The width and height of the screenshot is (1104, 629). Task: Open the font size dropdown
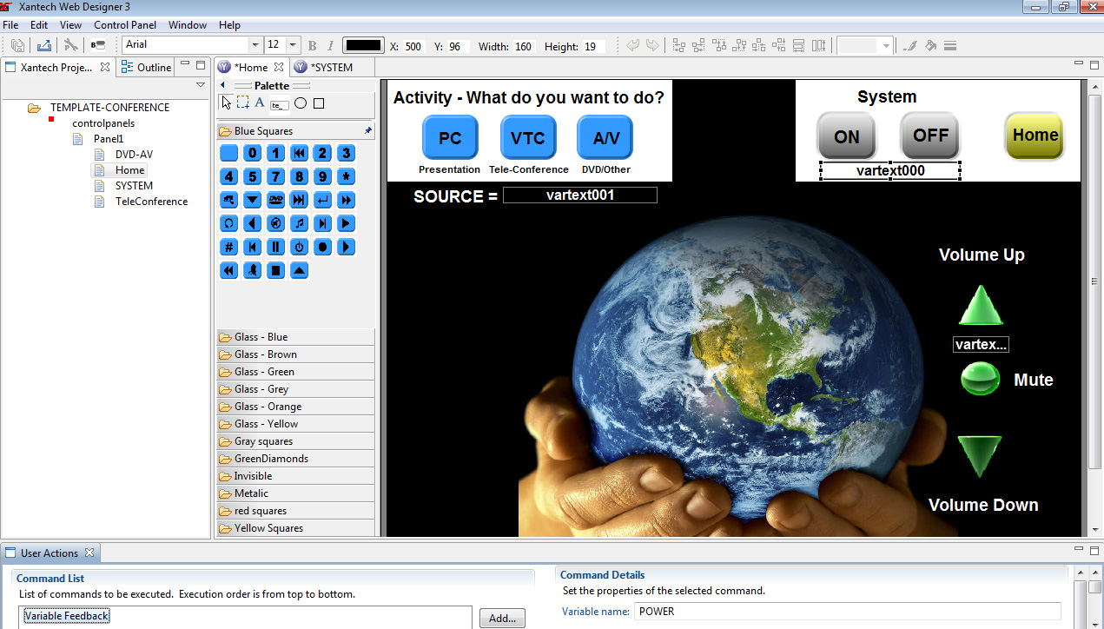click(x=293, y=45)
